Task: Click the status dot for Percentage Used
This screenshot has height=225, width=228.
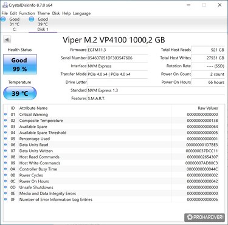Action: pyautogui.click(x=5, y=138)
